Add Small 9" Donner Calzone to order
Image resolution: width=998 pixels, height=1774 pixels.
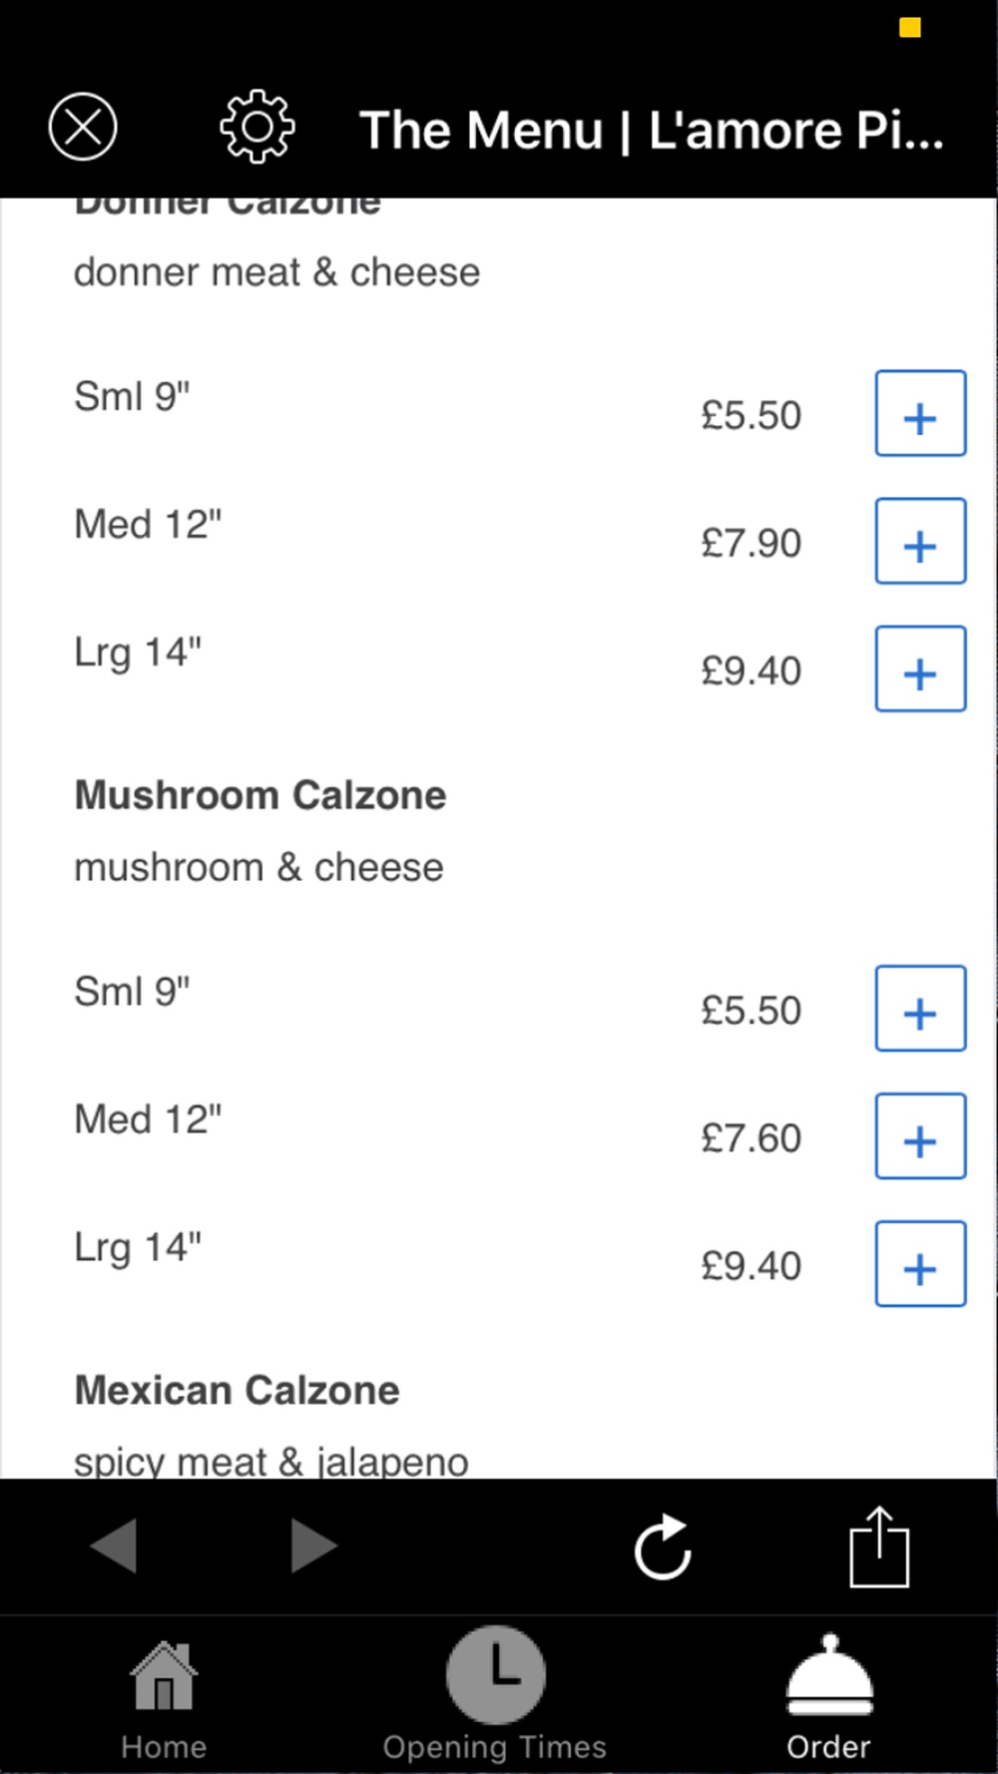(920, 414)
